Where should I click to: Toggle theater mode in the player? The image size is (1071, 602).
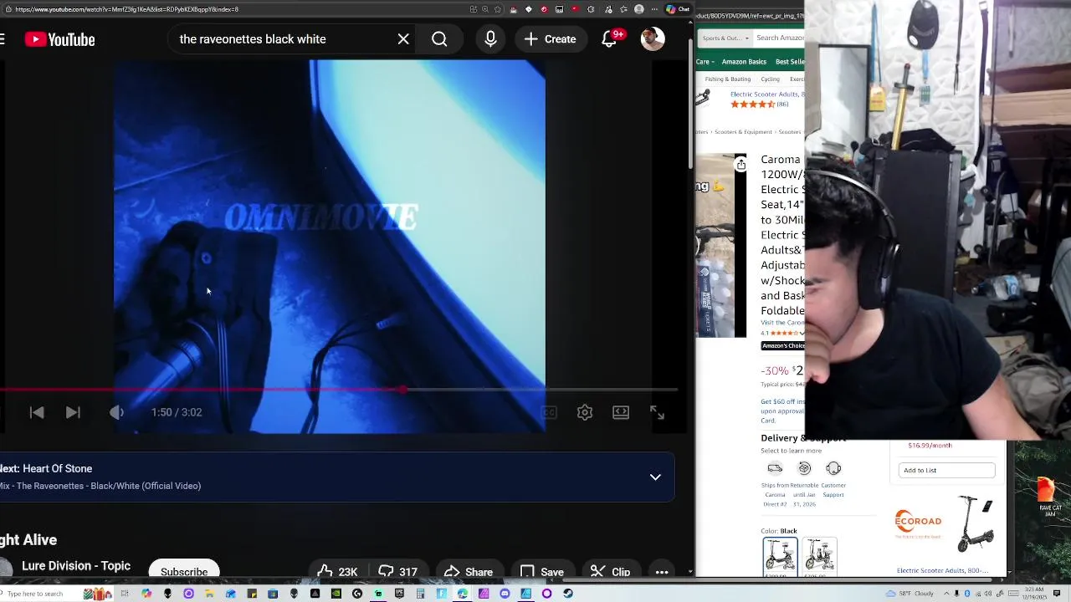coord(621,412)
